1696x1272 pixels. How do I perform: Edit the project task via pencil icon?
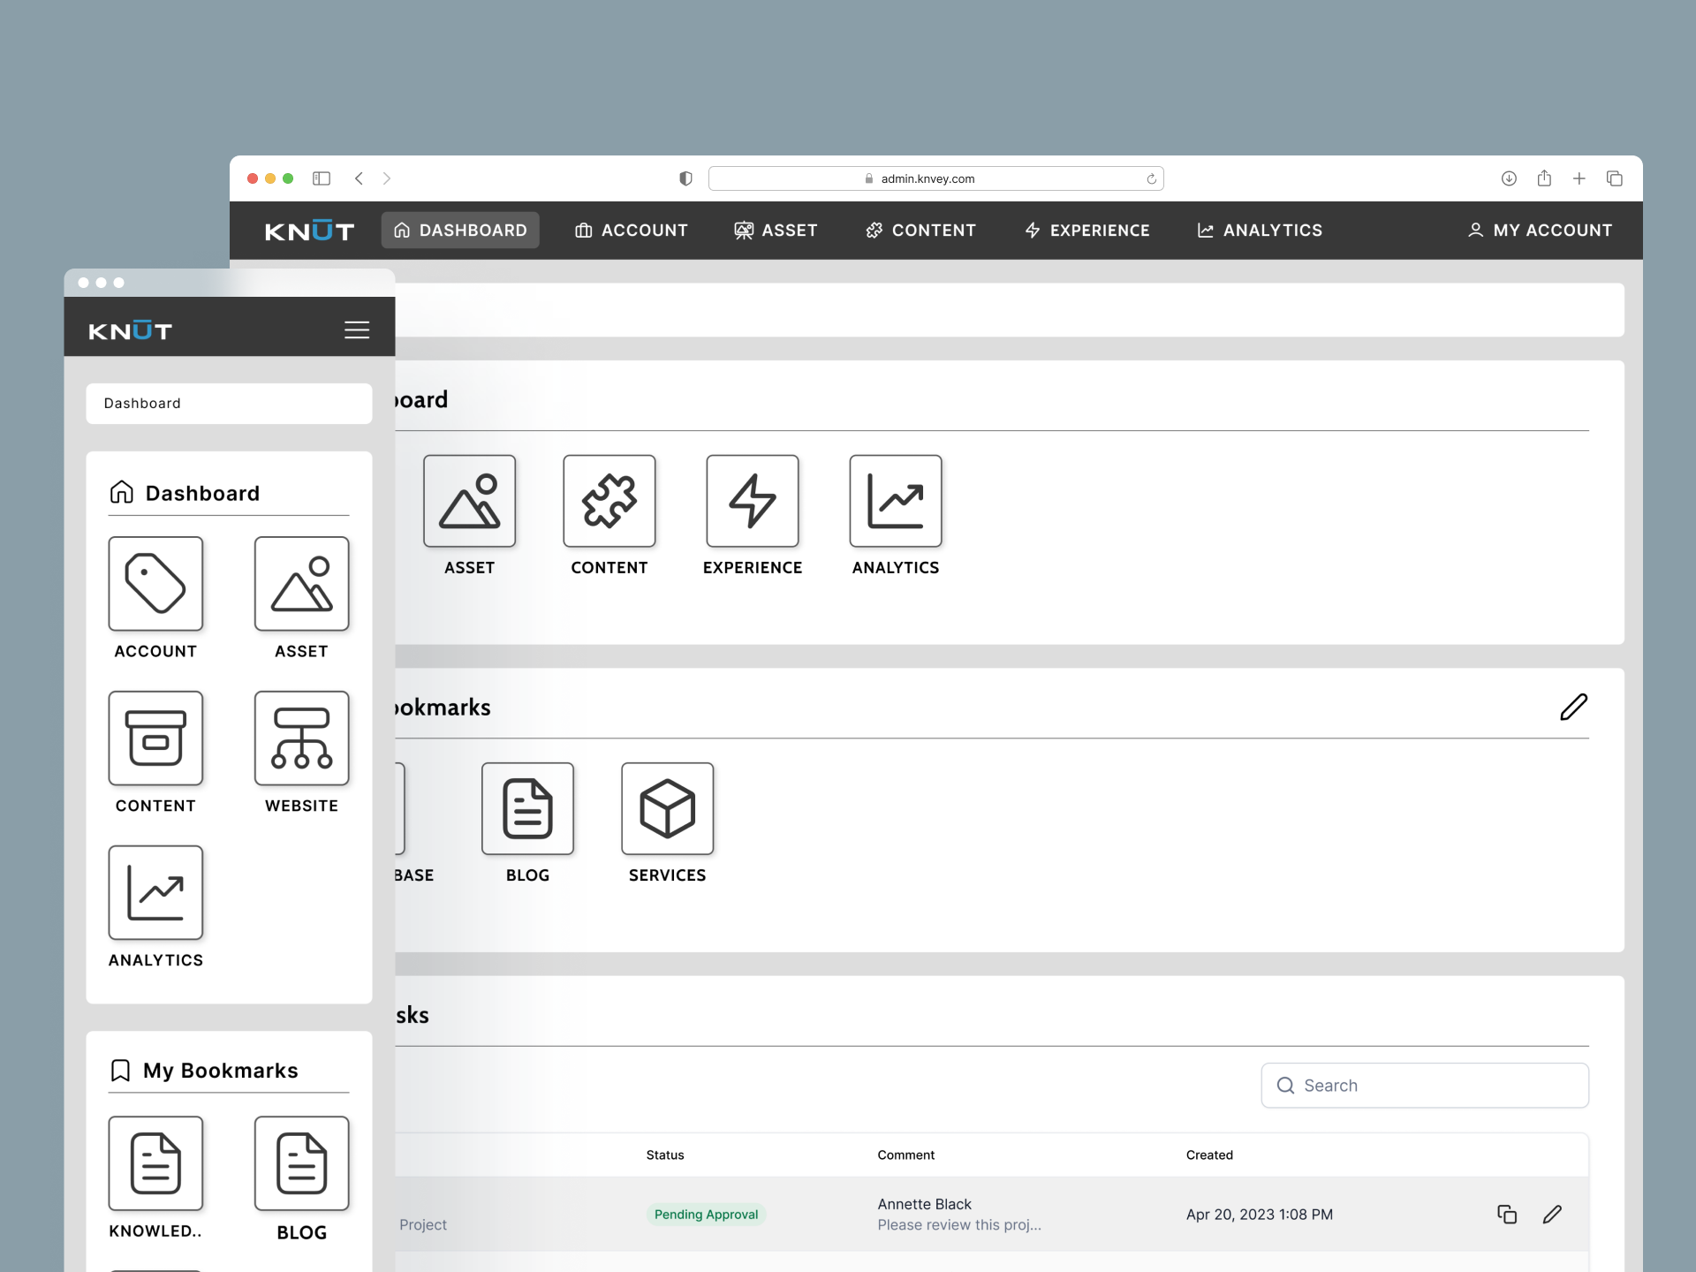[1553, 1215]
